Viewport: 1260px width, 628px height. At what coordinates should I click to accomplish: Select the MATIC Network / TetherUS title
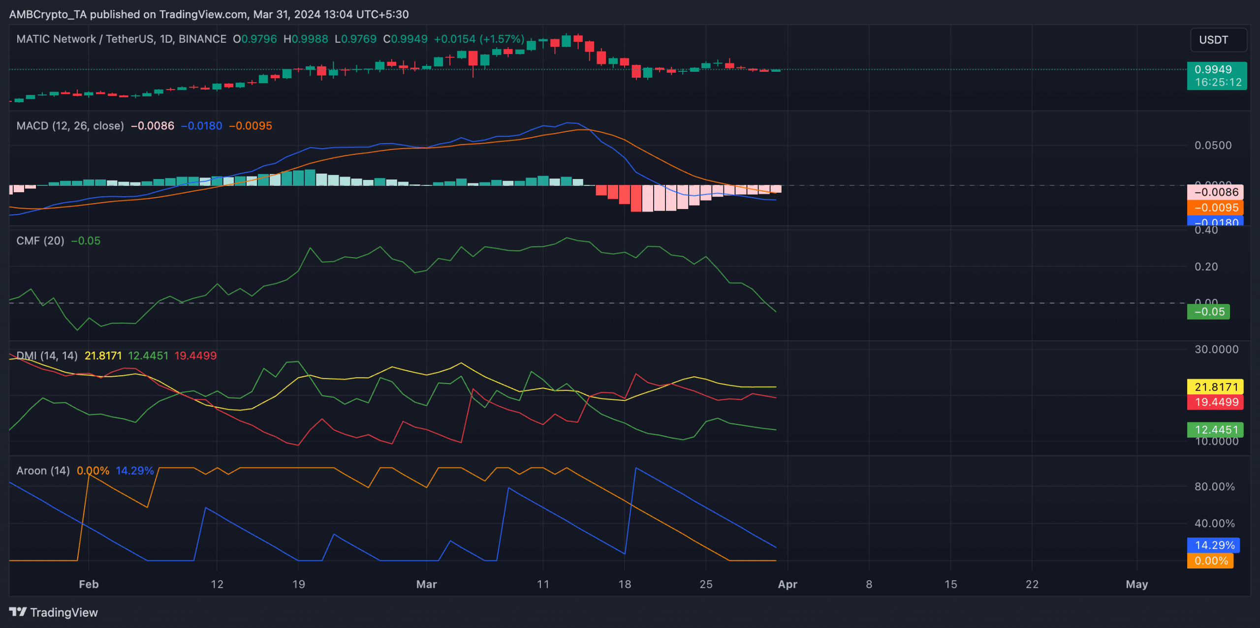[85, 39]
